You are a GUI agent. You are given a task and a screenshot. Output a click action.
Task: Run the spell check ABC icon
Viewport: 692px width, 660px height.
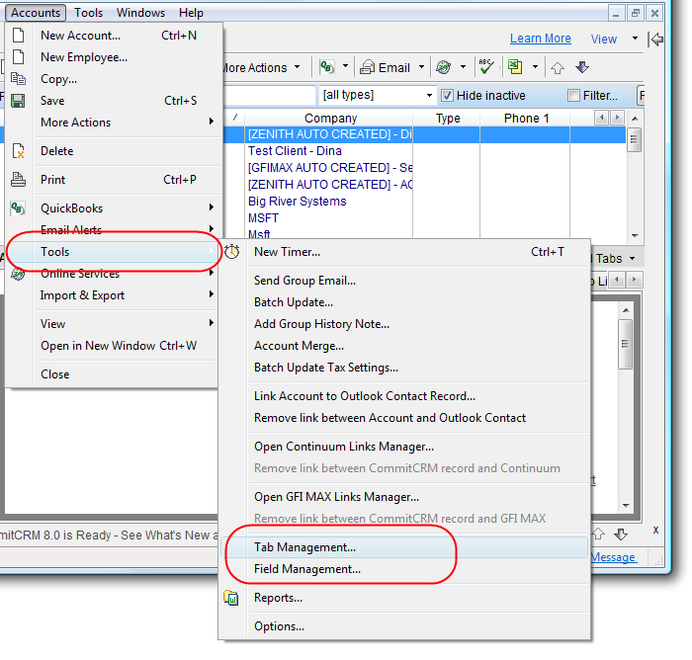(485, 67)
